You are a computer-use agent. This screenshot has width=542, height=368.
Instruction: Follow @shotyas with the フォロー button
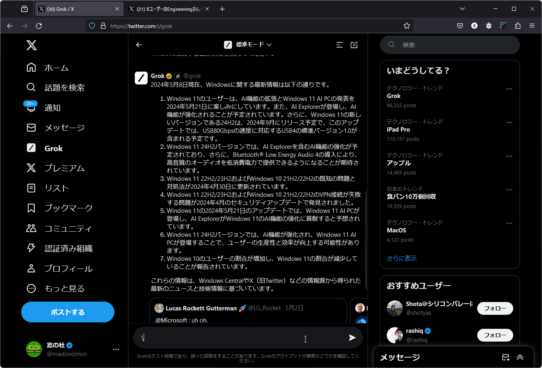tap(495, 308)
